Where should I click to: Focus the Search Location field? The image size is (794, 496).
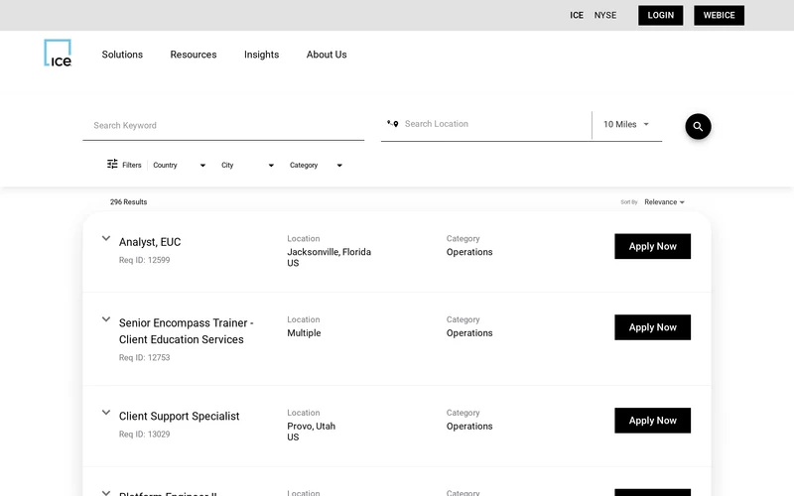coord(486,124)
